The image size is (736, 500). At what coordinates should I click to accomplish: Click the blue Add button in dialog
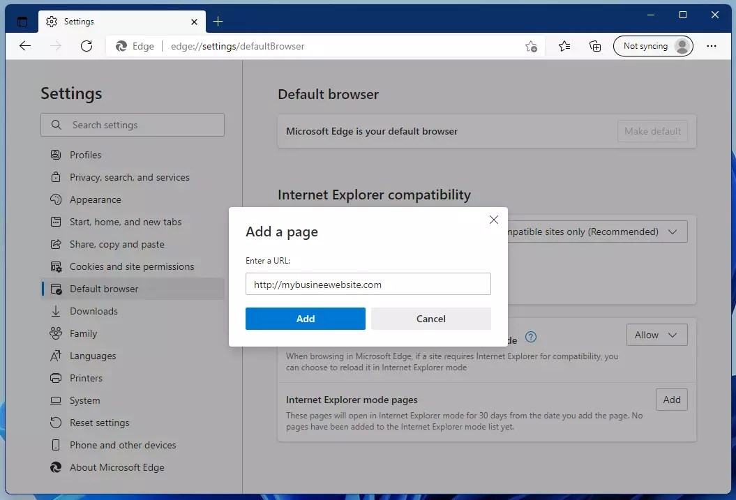305,319
